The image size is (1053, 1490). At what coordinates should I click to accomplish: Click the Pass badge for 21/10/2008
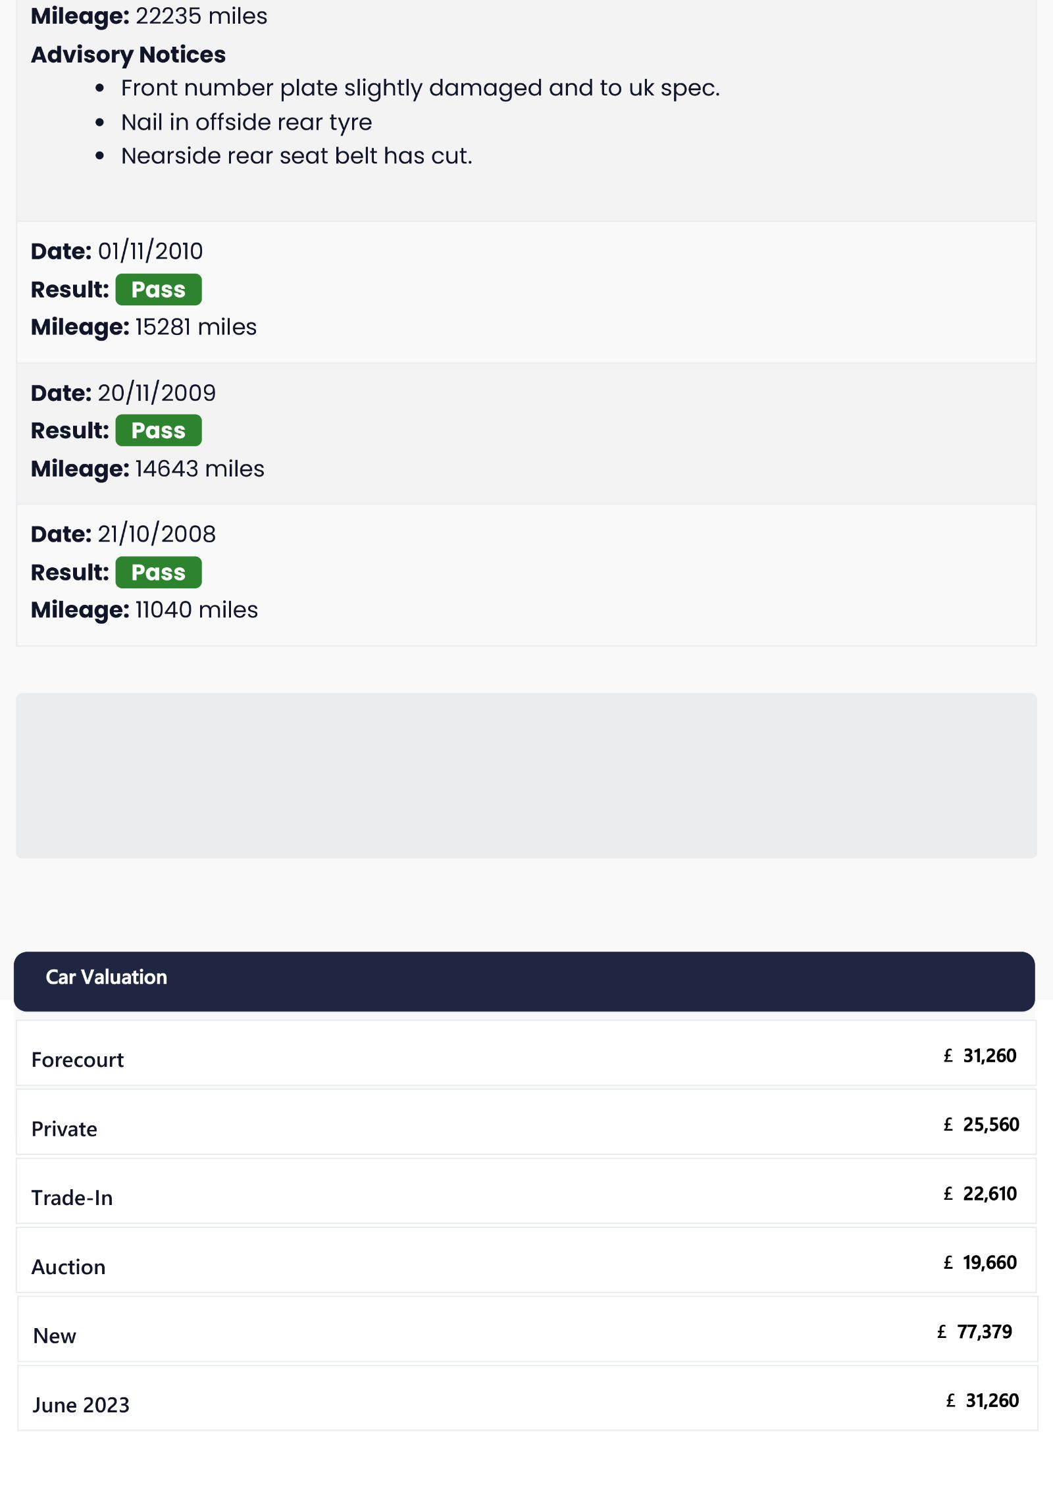pos(159,573)
